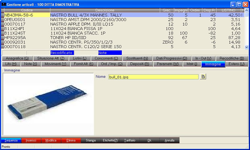This screenshot has height=150, width=250.
Task: Click the LISTINO column header
Action: (228, 10)
